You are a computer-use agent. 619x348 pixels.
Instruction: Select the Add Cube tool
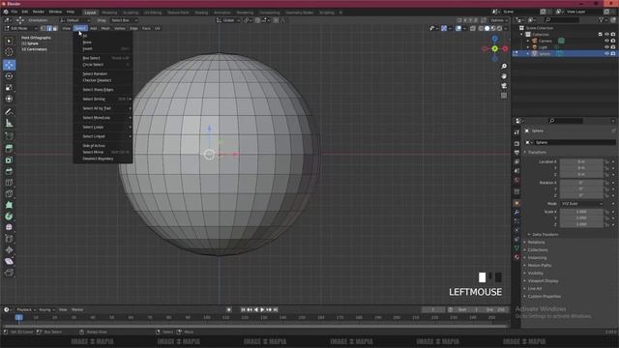[x=9, y=136]
